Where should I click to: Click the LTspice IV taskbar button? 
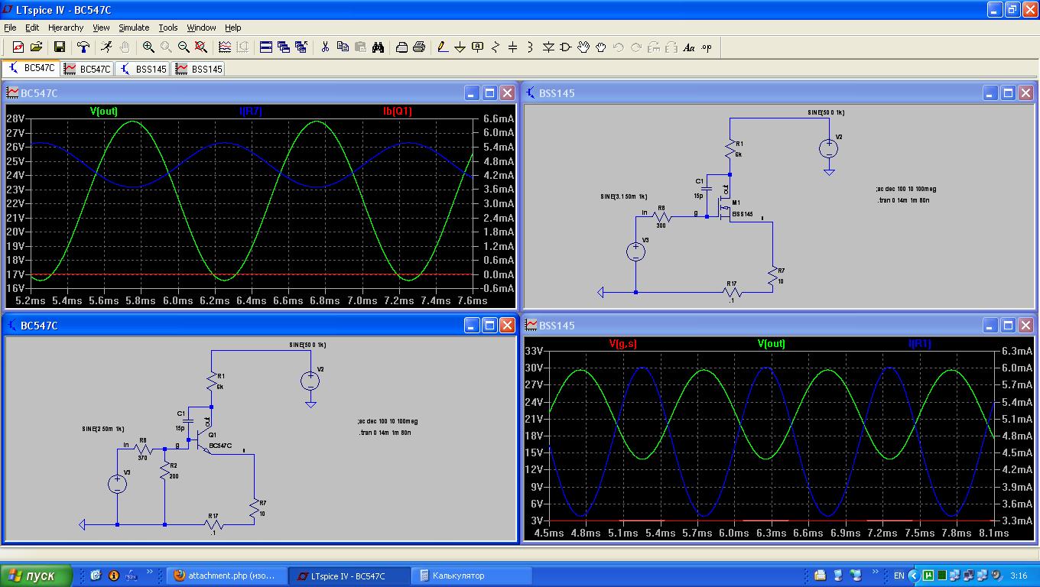coord(350,576)
